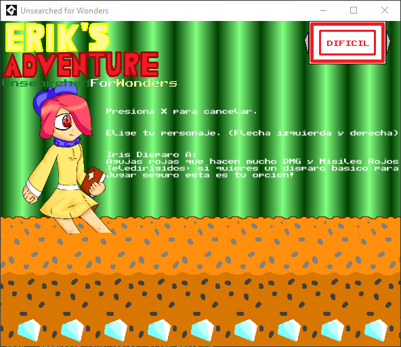Close the Unsearched for Wonders window
Screen dimensions: 401x347
pyautogui.click(x=384, y=10)
